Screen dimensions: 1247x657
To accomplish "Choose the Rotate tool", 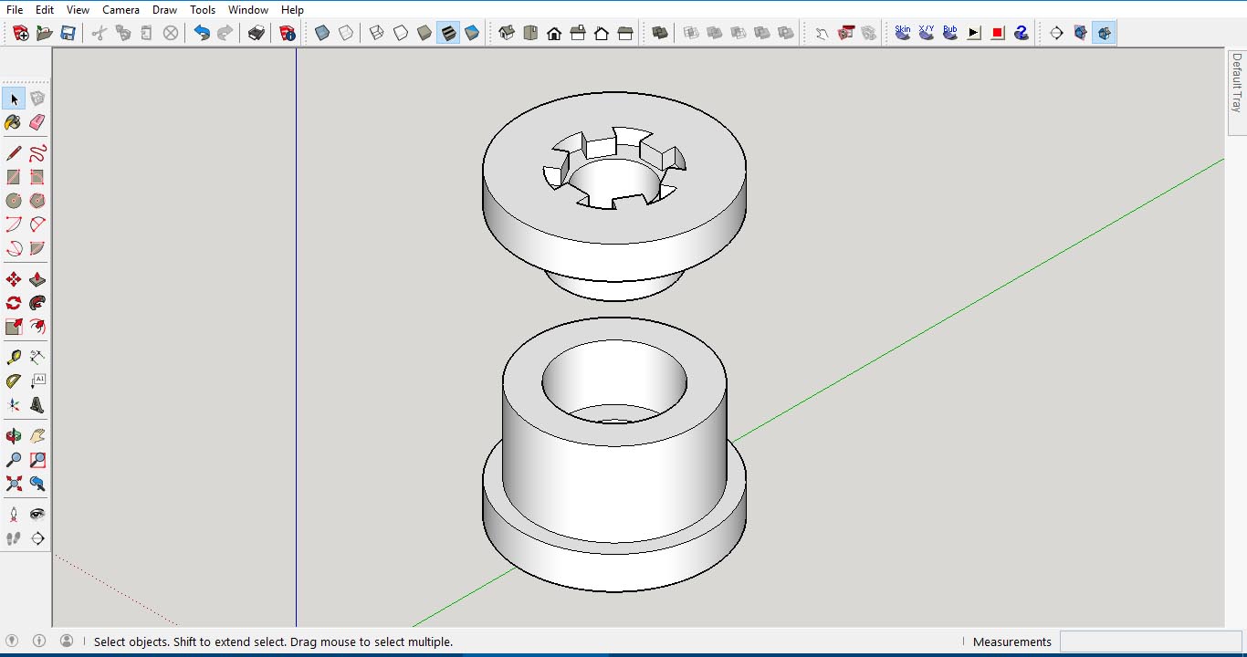I will pos(13,302).
